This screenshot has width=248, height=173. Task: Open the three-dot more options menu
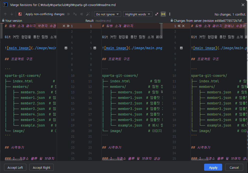pos(170,14)
